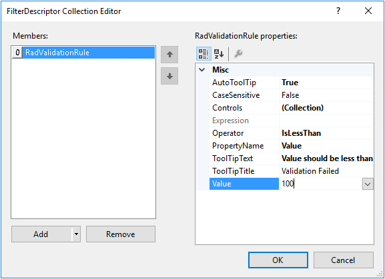Click the (Collection) value of Controls
The image size is (385, 279).
[302, 108]
